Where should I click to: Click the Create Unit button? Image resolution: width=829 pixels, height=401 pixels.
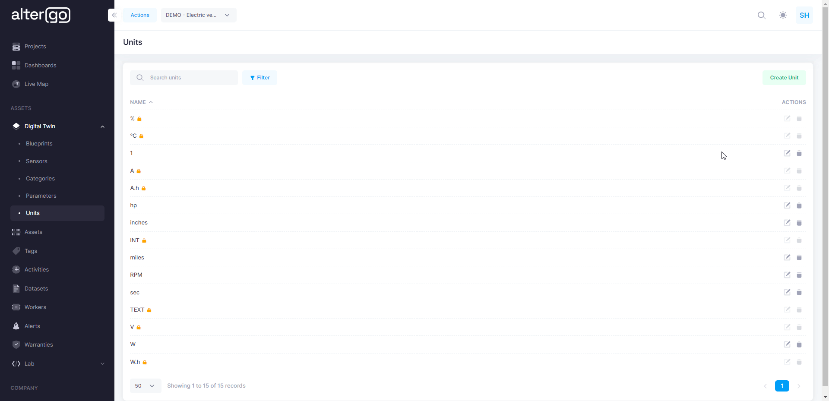(784, 78)
